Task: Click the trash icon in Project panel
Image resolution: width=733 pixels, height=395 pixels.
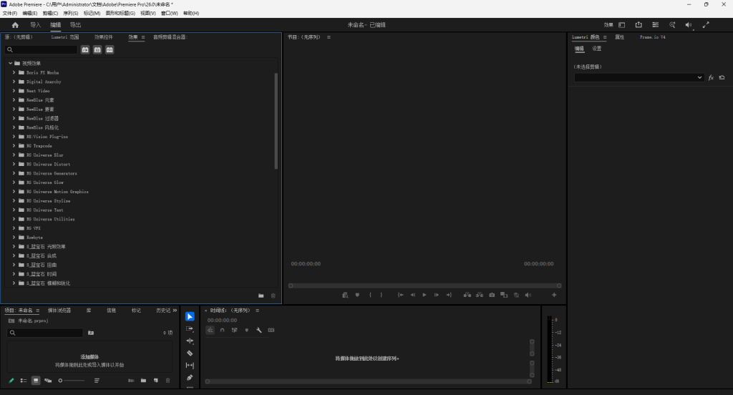Action: (168, 381)
